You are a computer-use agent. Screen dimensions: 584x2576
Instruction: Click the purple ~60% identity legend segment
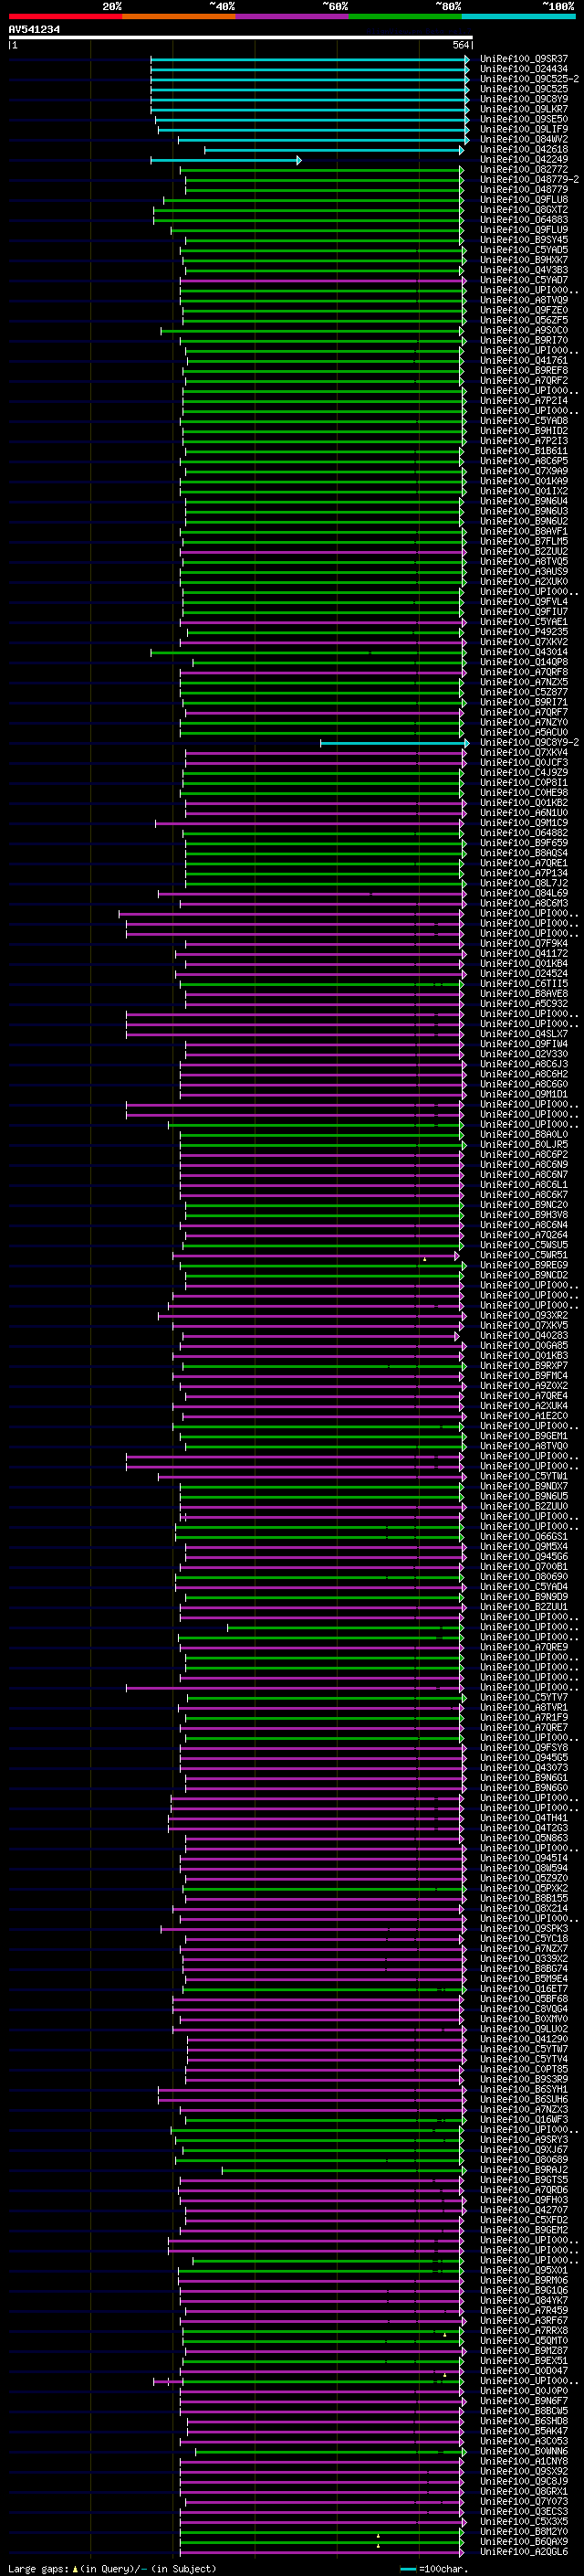pyautogui.click(x=293, y=16)
